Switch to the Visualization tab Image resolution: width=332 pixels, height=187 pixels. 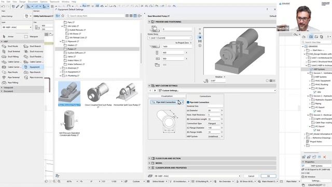click(167, 96)
